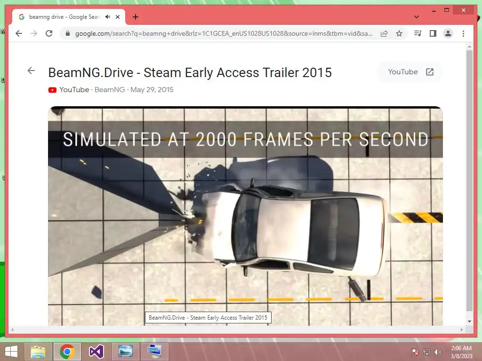Open the volume tray icon

(x=437, y=352)
